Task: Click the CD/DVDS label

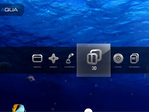Action: tap(118, 67)
